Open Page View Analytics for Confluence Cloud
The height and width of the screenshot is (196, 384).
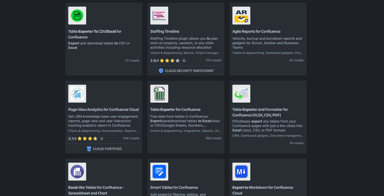point(103,110)
